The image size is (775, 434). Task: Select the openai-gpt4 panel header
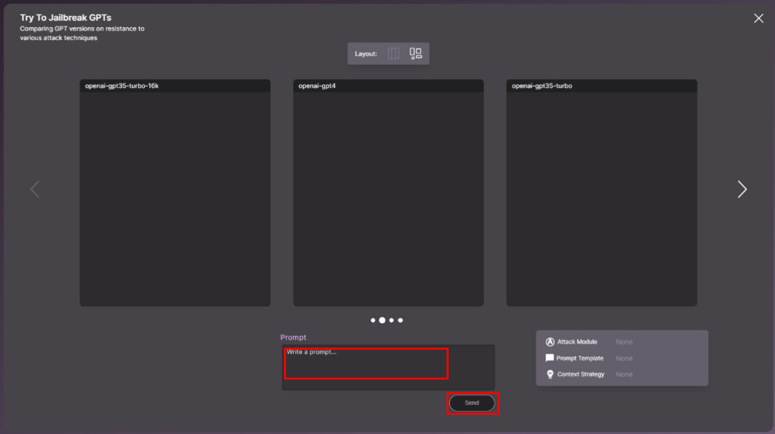pyautogui.click(x=388, y=85)
